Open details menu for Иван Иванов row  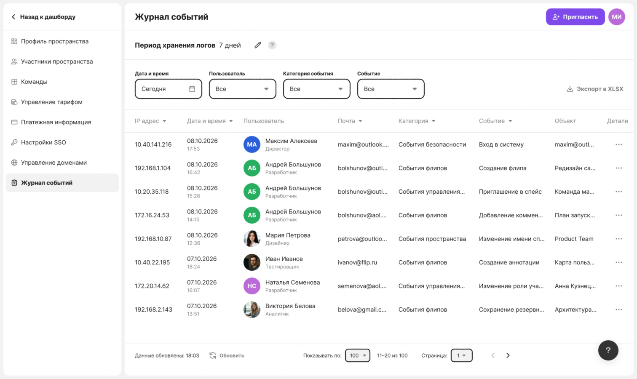[x=619, y=262]
